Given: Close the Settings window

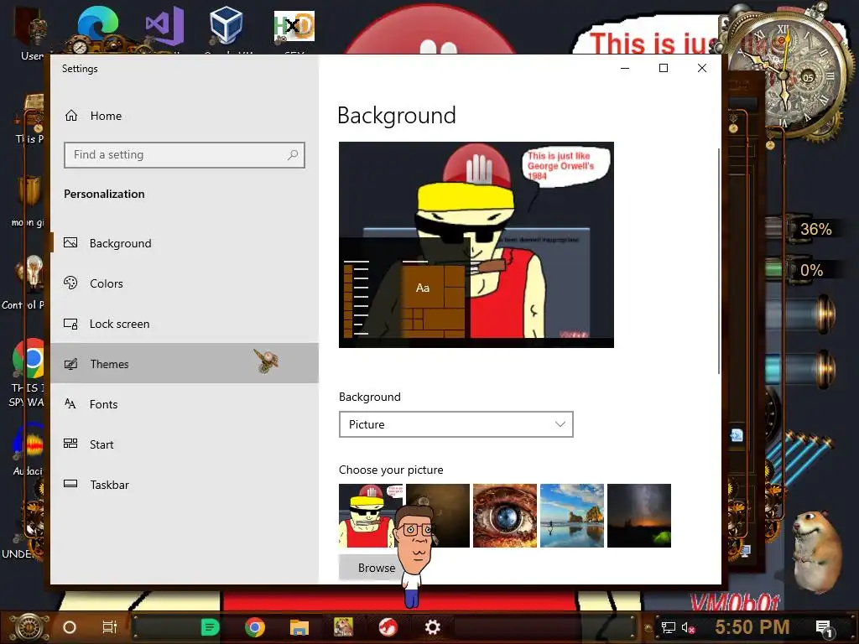Looking at the screenshot, I should [x=702, y=68].
